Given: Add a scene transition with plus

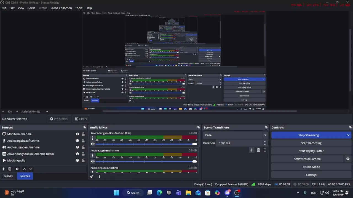Looking at the screenshot, I should 252,150.
